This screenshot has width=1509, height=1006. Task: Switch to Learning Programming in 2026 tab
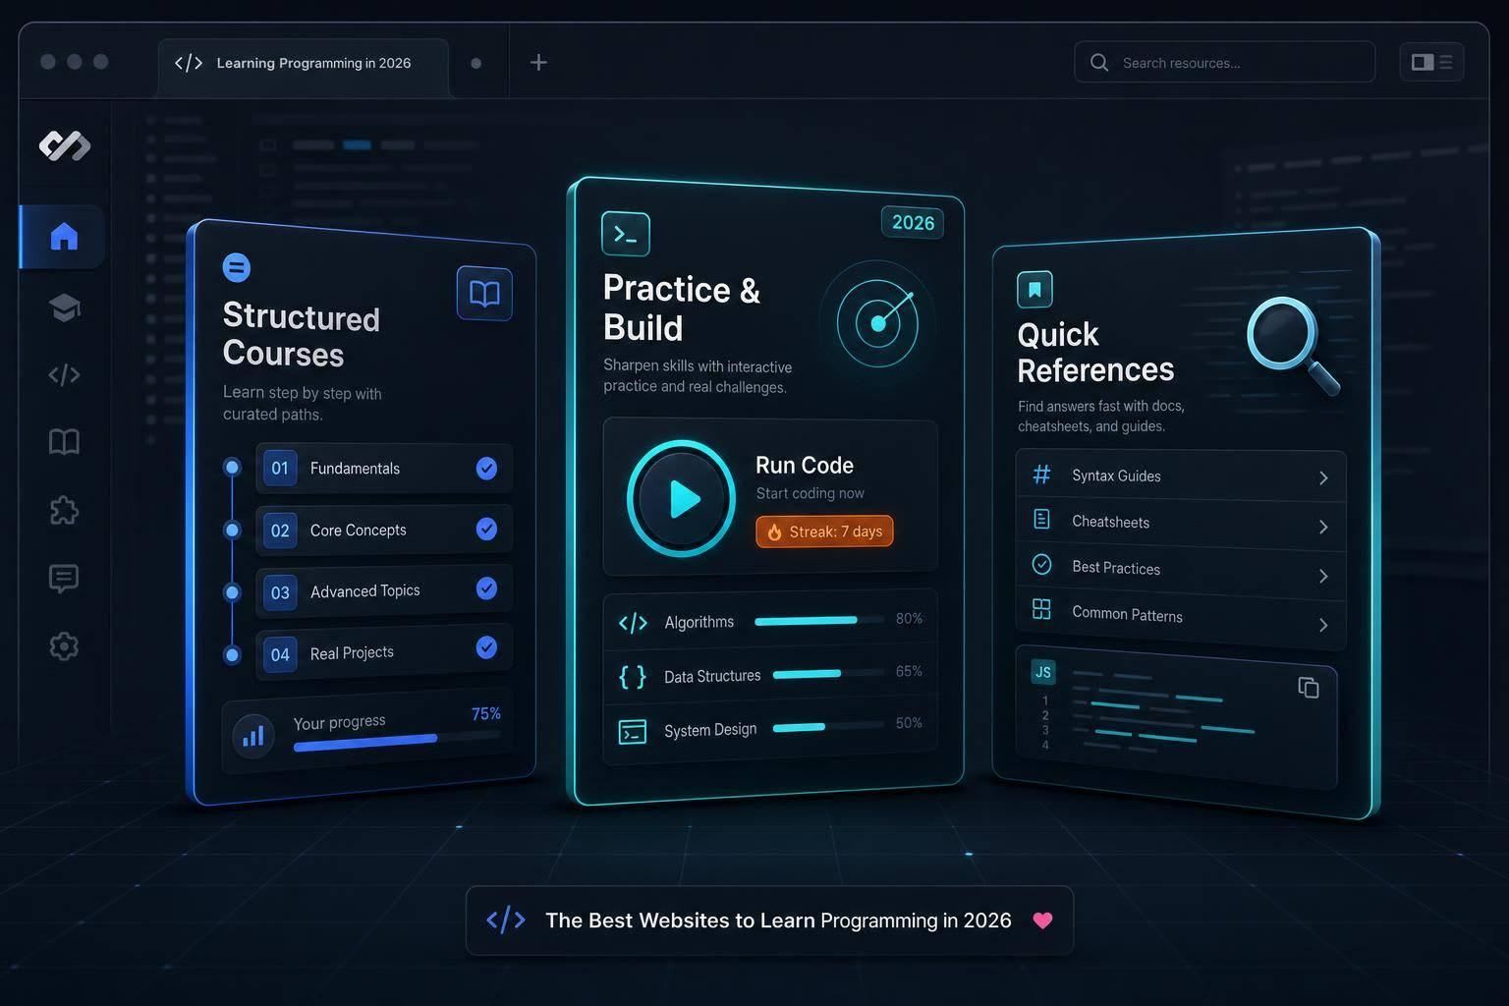click(x=304, y=65)
